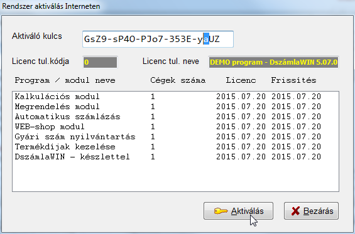355x234 pixels.
Task: Click the Licenc column header
Action: coord(241,80)
